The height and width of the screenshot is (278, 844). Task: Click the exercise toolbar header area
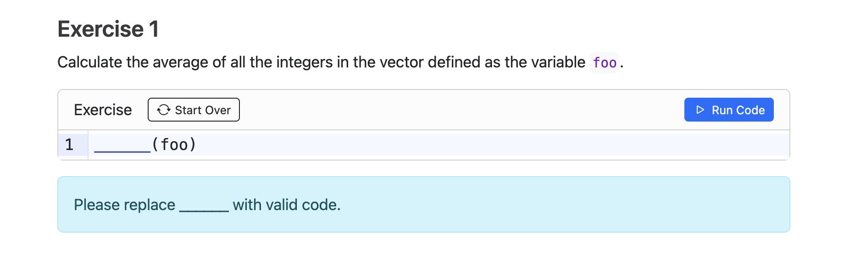(413, 110)
